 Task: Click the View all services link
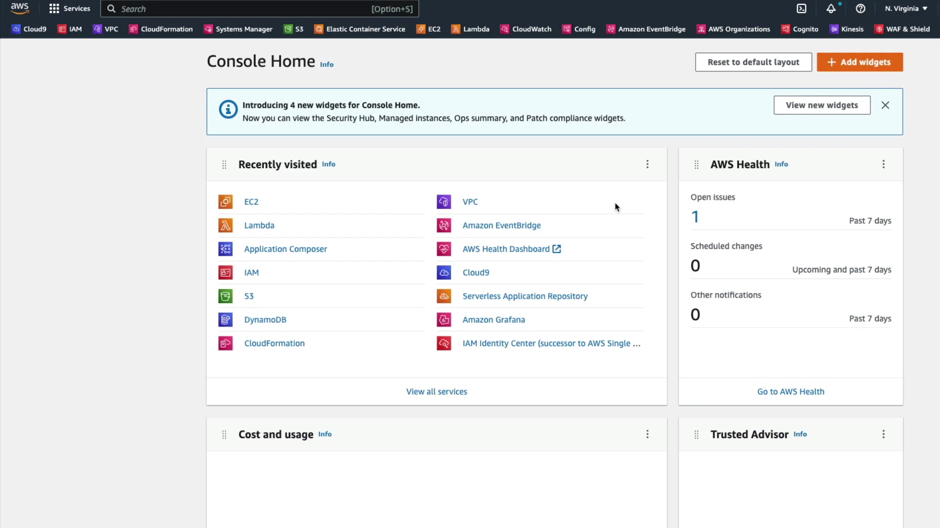436,392
